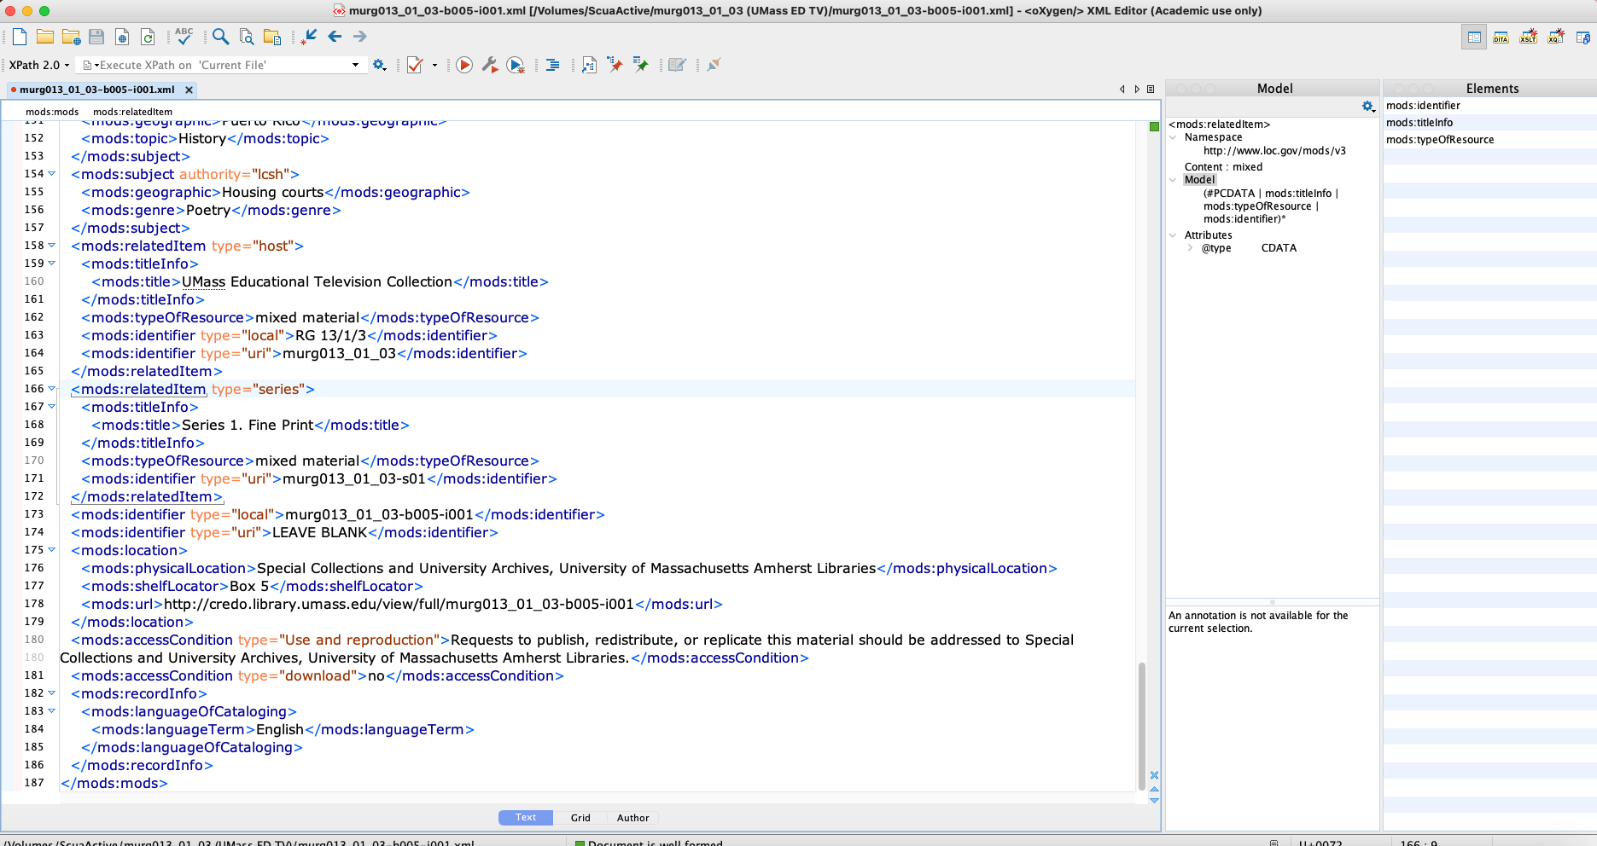The width and height of the screenshot is (1597, 846).
Task: Run the Apply Transformation Scenario play button
Action: pos(464,65)
